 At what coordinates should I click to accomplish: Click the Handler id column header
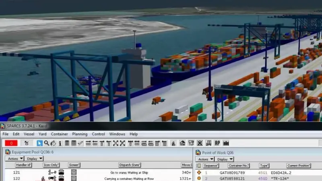click(x=23, y=165)
